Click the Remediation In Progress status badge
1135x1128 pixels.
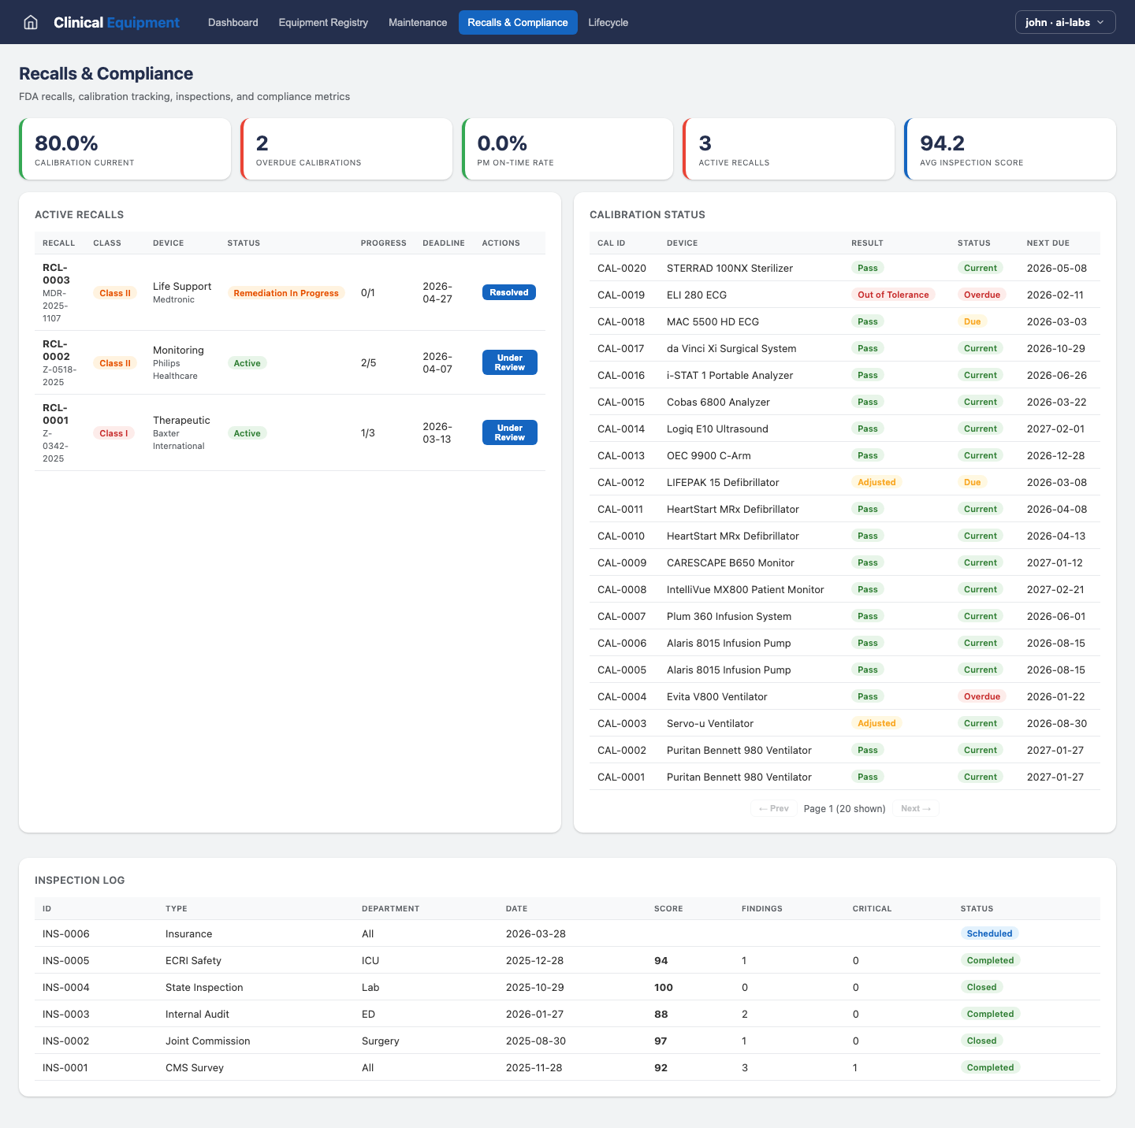(286, 293)
